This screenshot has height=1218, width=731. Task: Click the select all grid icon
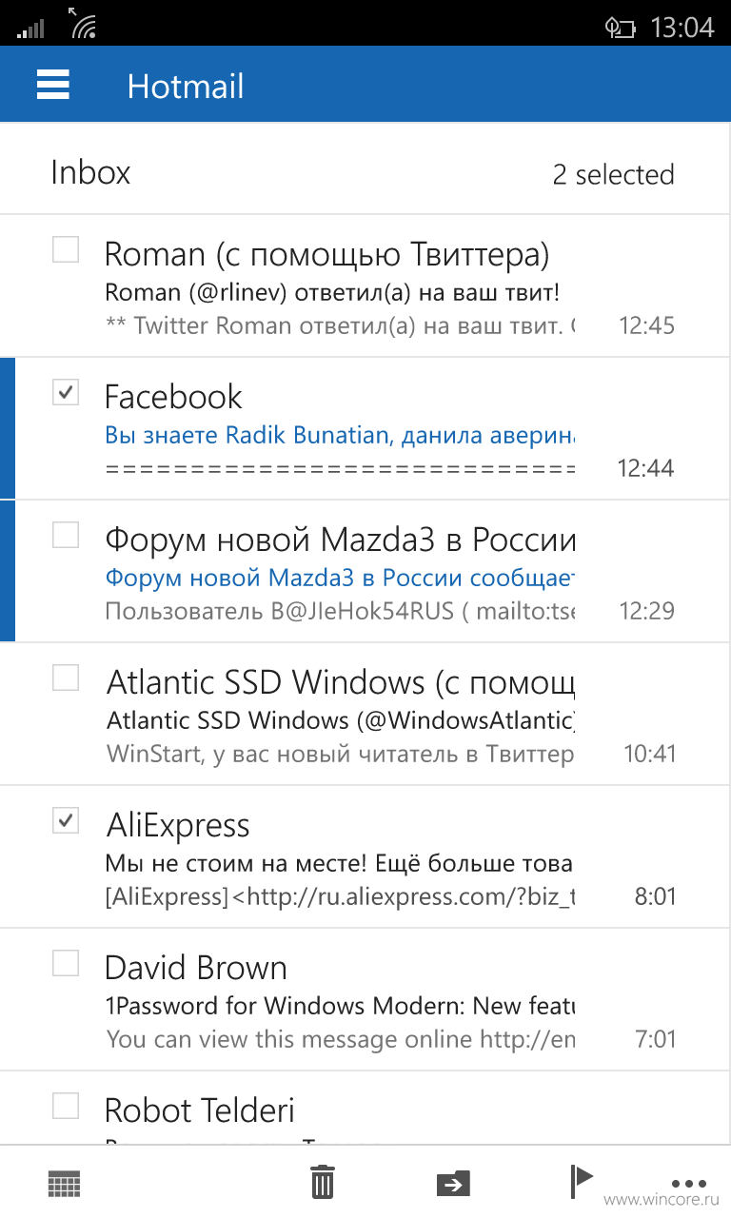[64, 1183]
